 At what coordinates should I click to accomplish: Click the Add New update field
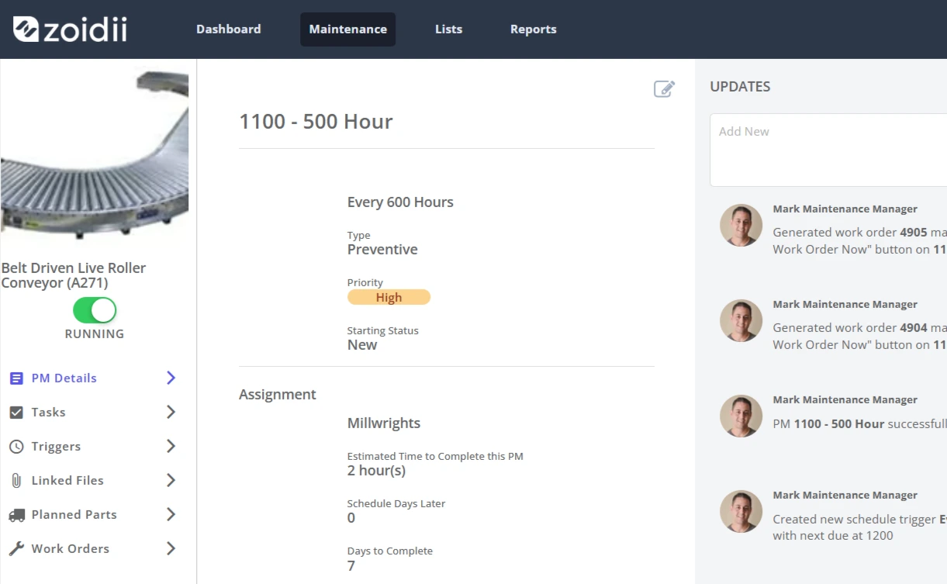828,150
